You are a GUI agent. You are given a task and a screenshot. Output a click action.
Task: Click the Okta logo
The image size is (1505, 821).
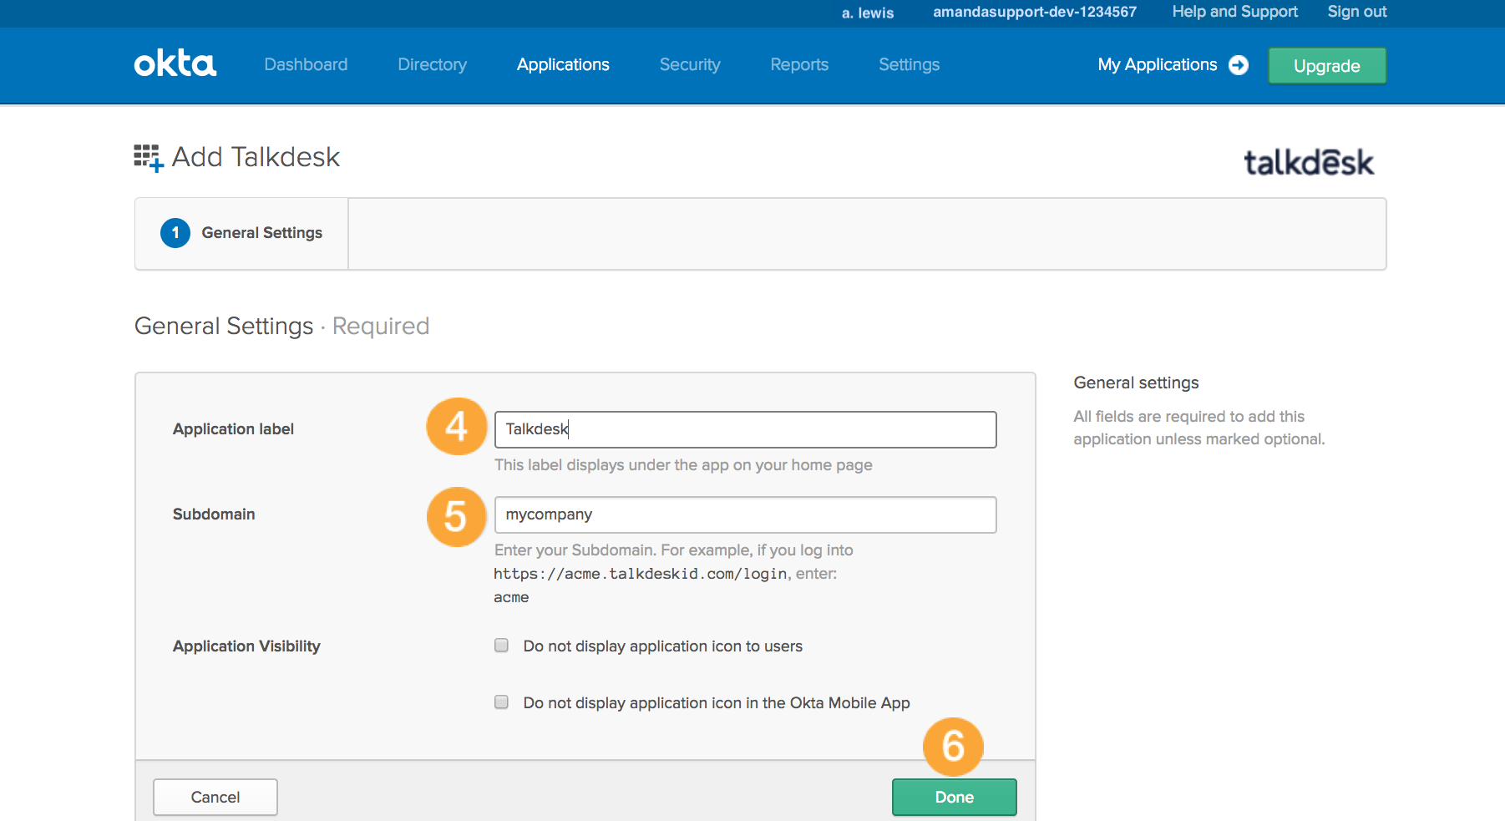point(175,63)
